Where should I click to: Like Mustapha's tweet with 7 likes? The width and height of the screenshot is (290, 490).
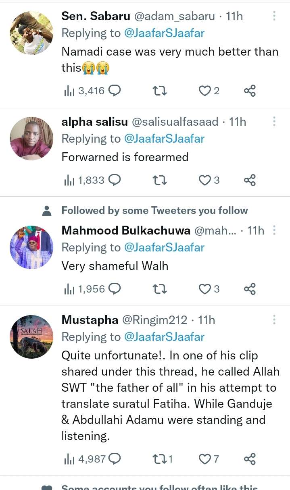pyautogui.click(x=205, y=459)
